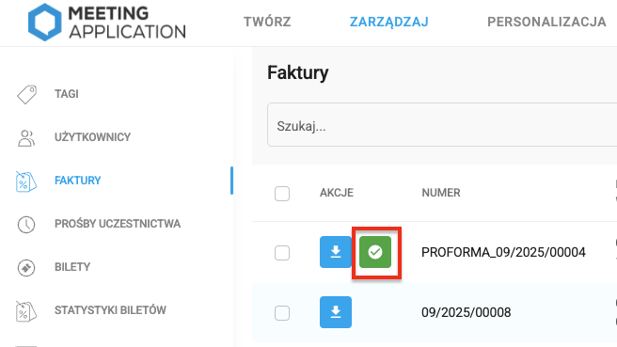Sort by the Numer column header

tap(441, 193)
